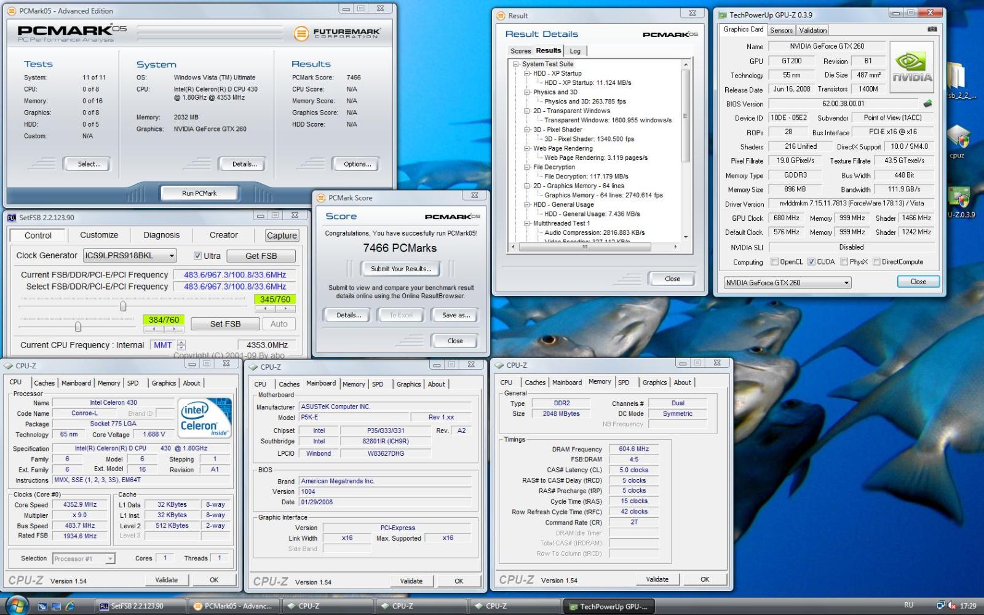Click the RU language indicator
The image size is (984, 615).
908,605
